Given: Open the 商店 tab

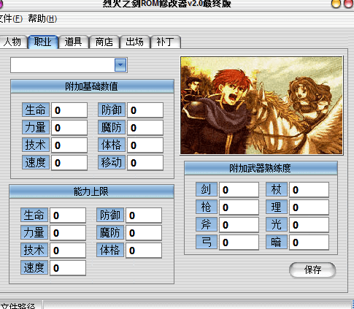Looking at the screenshot, I should click(104, 42).
